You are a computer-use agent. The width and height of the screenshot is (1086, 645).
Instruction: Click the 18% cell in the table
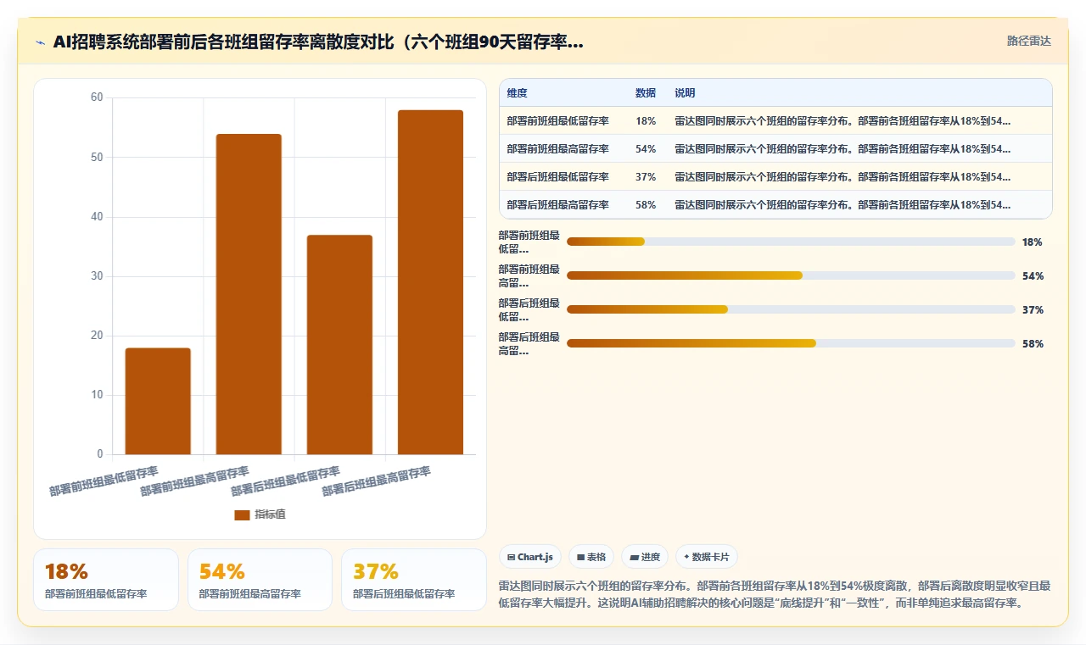pyautogui.click(x=646, y=121)
